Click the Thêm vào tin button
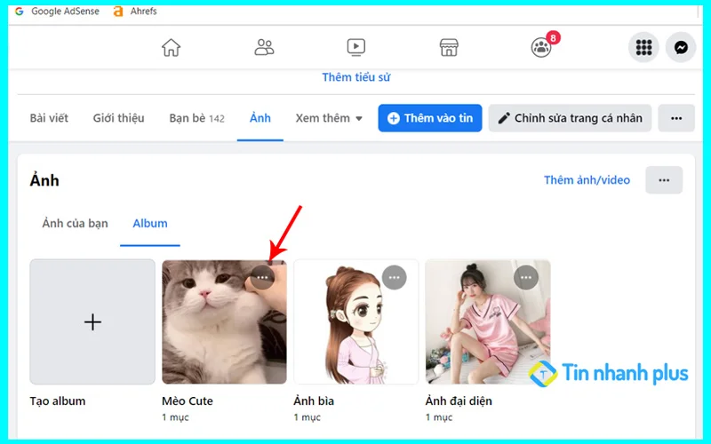Viewport: 711px width, 444px height. pyautogui.click(x=430, y=118)
